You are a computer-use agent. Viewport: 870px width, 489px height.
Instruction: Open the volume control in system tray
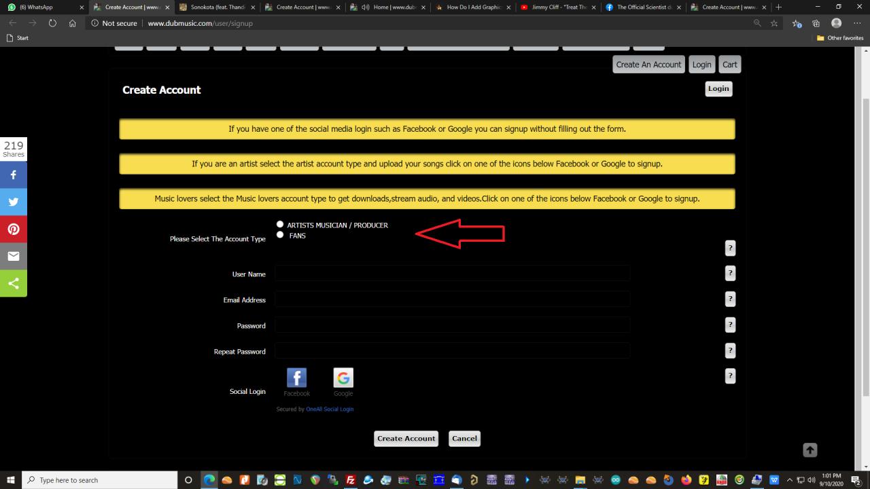812,480
